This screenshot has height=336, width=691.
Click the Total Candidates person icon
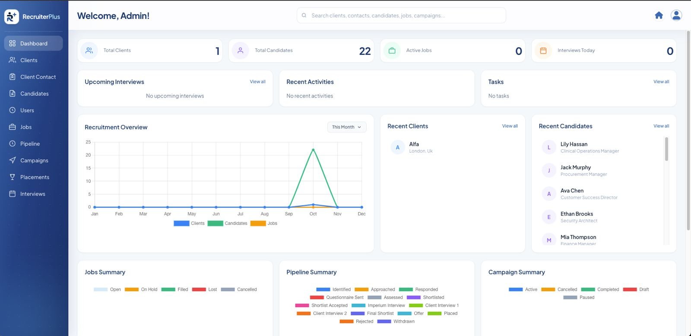point(241,50)
